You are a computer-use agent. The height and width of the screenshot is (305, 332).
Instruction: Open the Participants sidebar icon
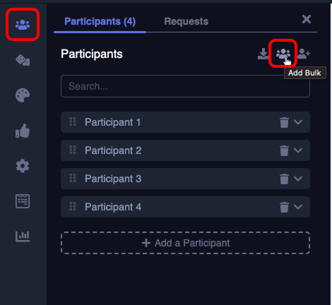pyautogui.click(x=23, y=25)
